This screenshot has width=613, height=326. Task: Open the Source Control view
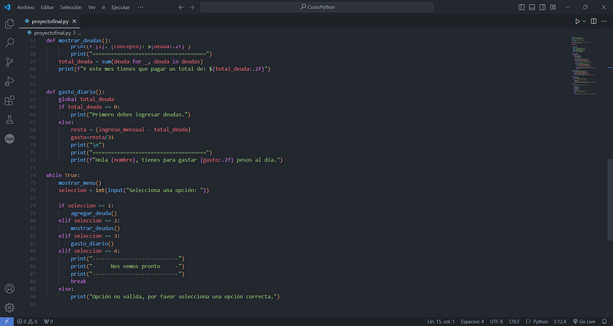click(x=10, y=62)
